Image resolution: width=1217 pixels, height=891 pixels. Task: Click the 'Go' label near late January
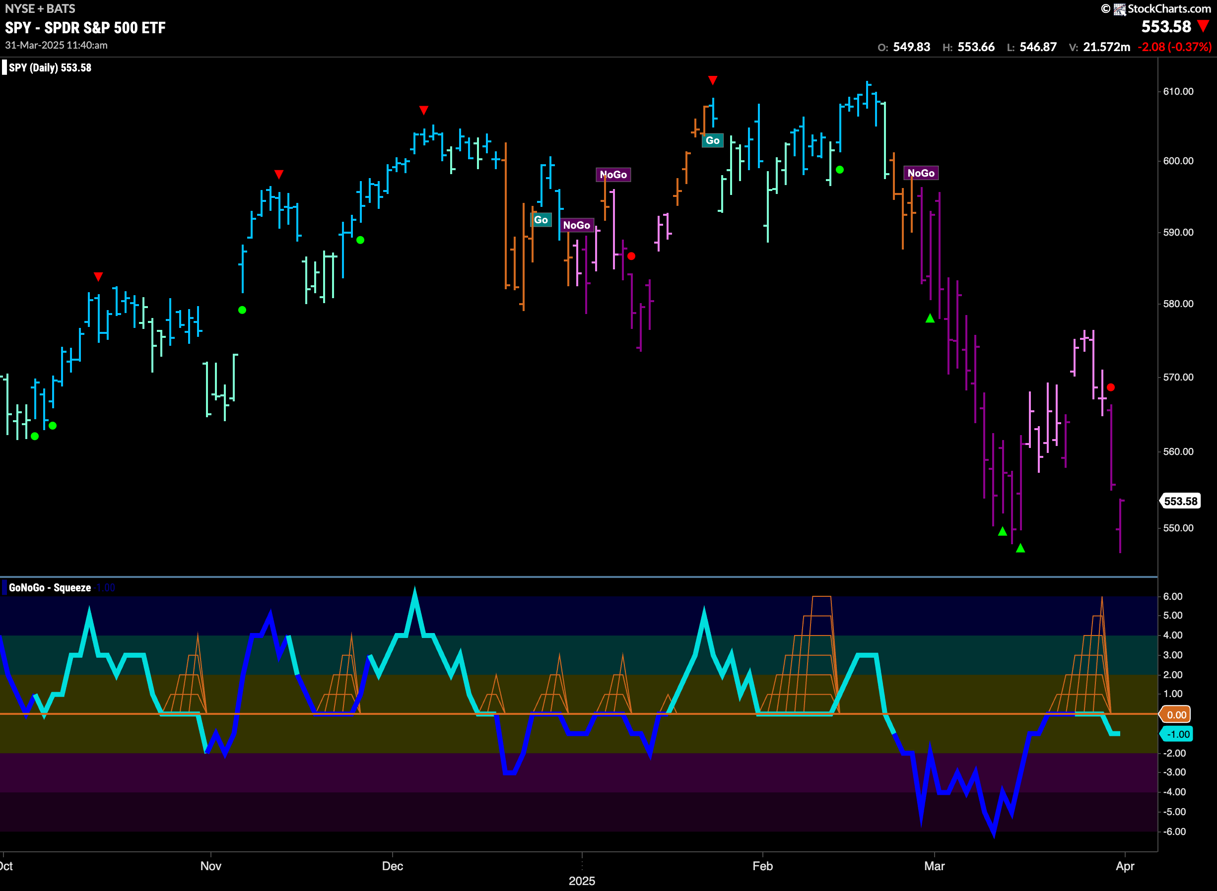click(713, 140)
